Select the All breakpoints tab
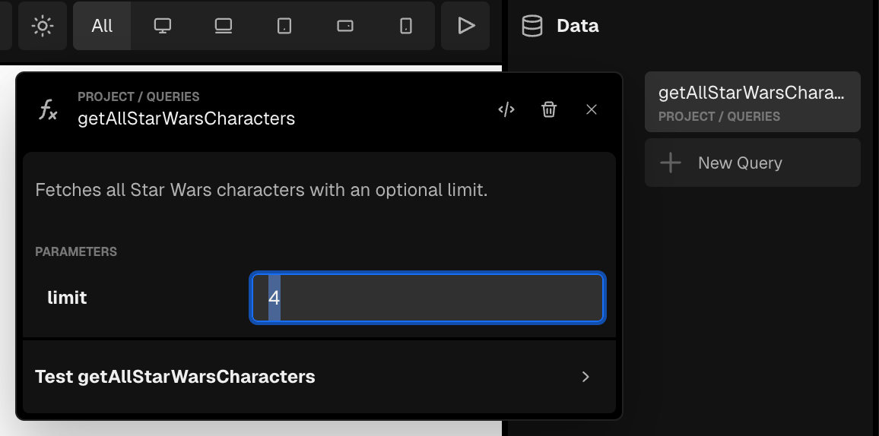Image resolution: width=879 pixels, height=436 pixels. 102,26
